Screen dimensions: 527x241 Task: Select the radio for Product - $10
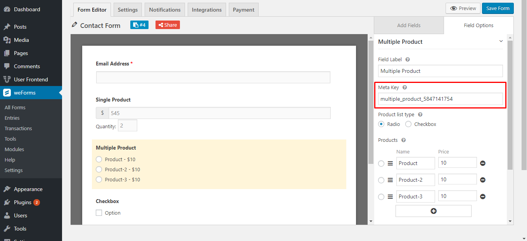tap(99, 159)
